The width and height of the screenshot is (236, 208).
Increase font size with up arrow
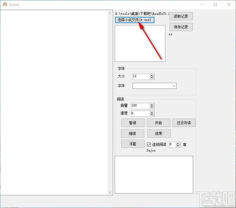(x=152, y=75)
